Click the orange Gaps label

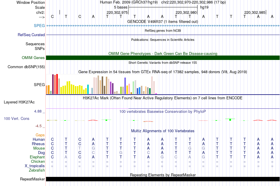tap(40, 135)
